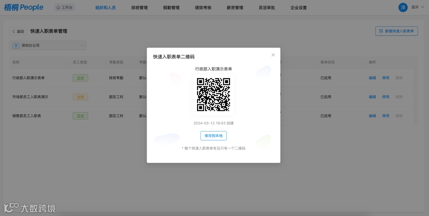Open the 绩效考核 menu
The height and width of the screenshot is (216, 429).
coord(203,8)
